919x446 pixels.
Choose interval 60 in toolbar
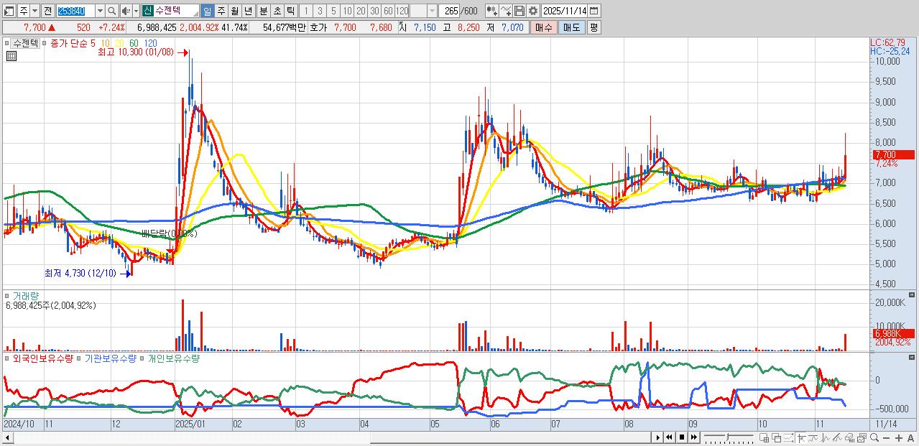(x=388, y=11)
